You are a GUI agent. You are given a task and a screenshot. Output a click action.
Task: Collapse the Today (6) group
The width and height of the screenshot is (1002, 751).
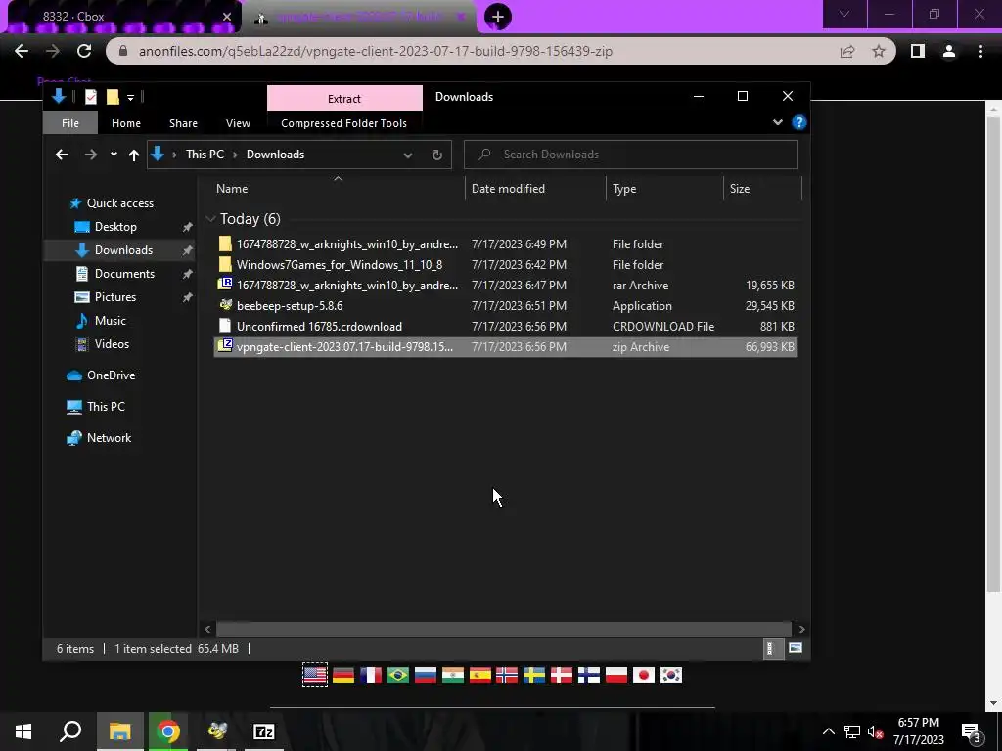pos(210,219)
